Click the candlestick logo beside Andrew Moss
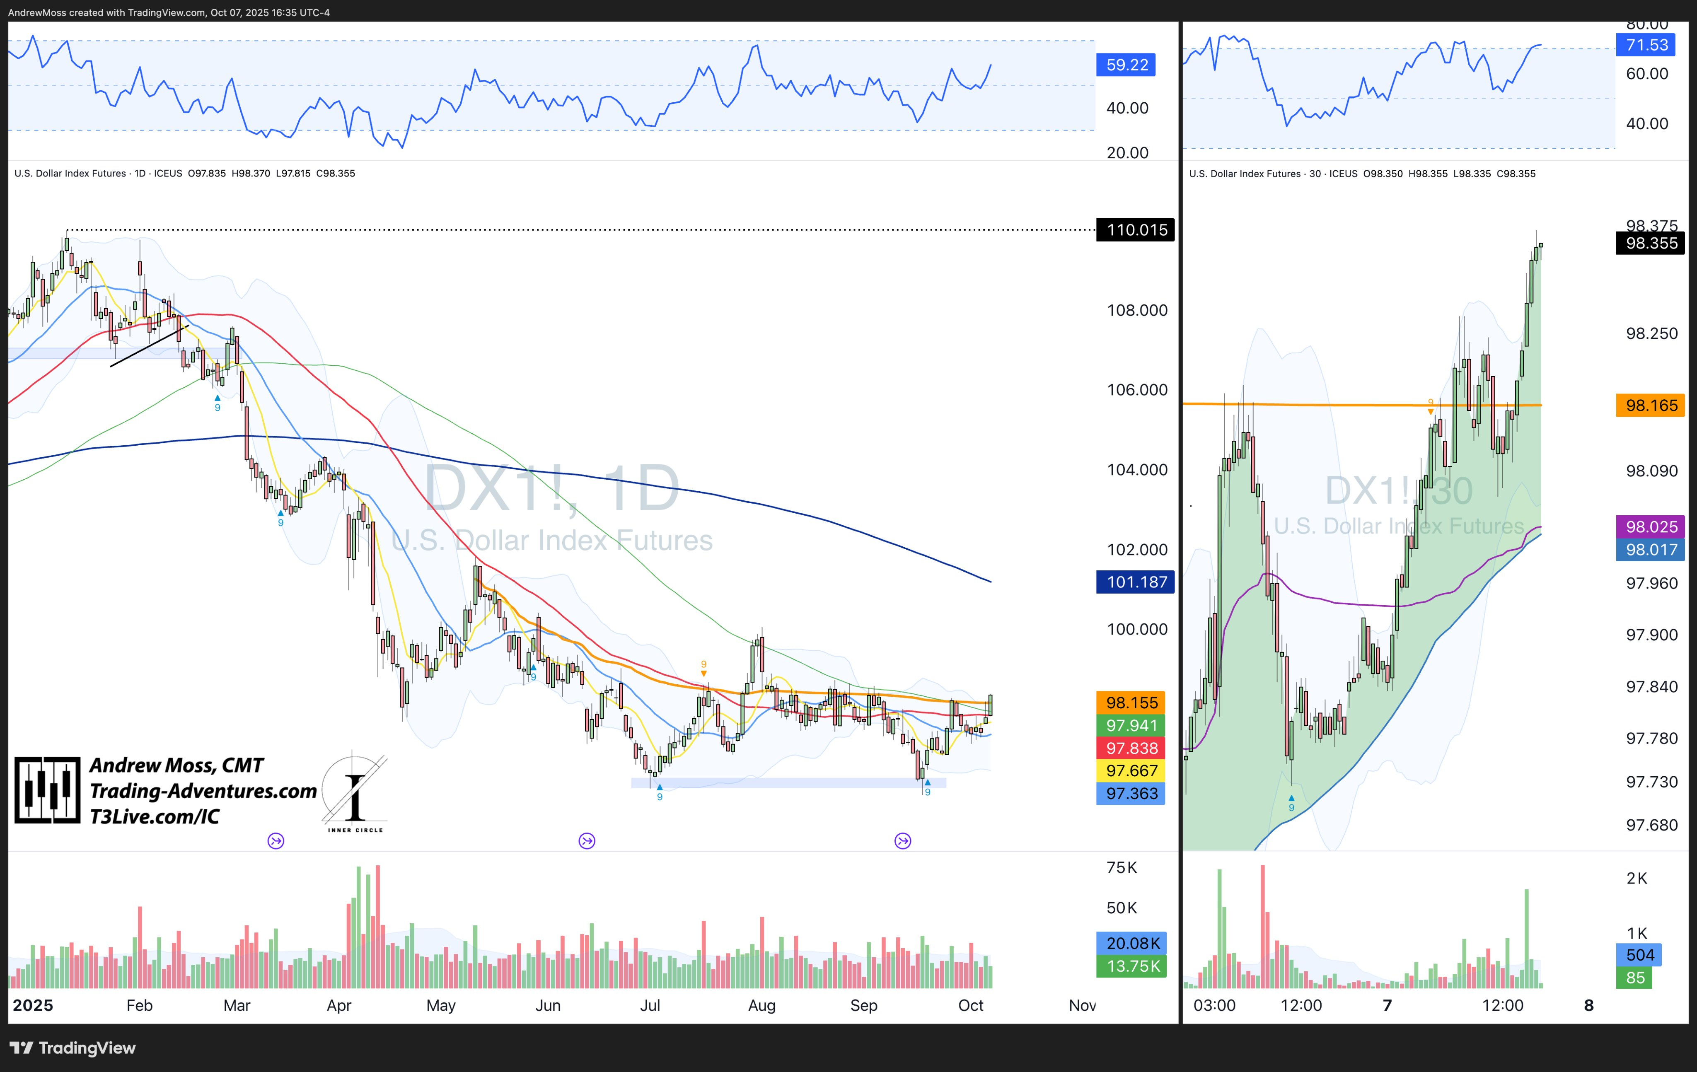1697x1072 pixels. (x=47, y=790)
